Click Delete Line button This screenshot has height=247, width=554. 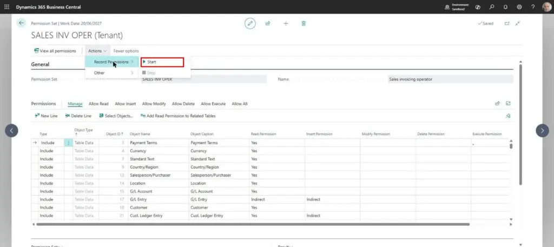(x=78, y=116)
